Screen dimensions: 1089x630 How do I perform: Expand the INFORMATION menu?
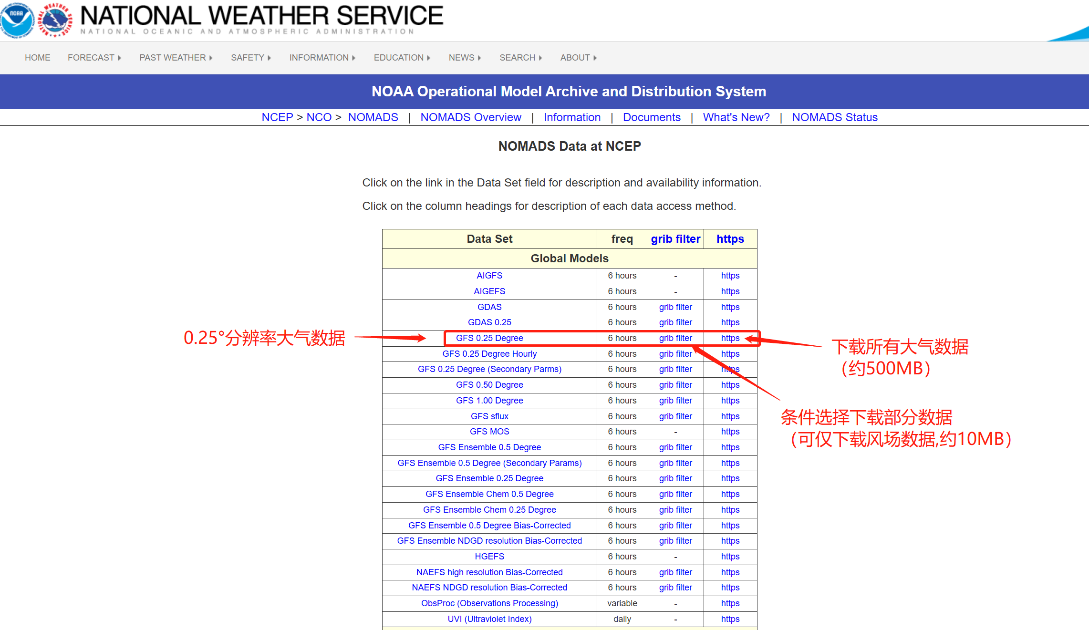[x=322, y=58]
